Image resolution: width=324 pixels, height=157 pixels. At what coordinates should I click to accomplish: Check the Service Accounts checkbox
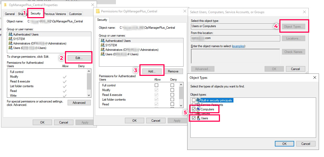(x=194, y=105)
